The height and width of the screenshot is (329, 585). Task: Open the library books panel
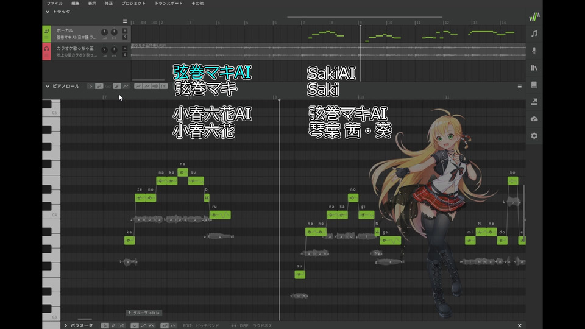point(534,68)
